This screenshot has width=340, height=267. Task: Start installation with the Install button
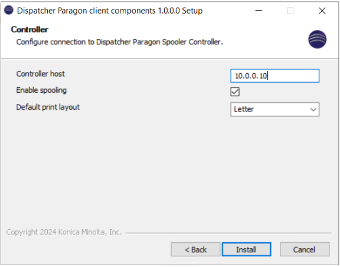(246, 249)
